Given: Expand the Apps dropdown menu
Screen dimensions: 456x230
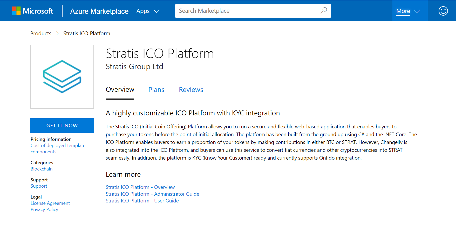Looking at the screenshot, I should pos(148,11).
